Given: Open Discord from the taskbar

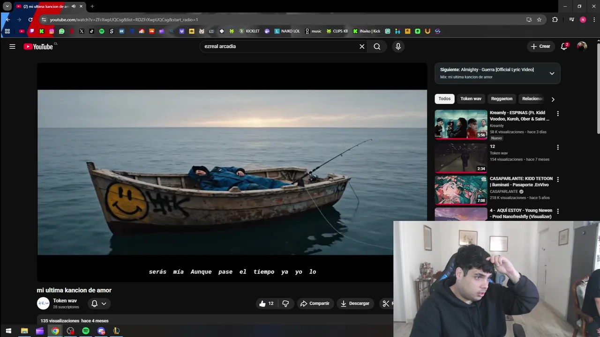Looking at the screenshot, I should coord(101,331).
